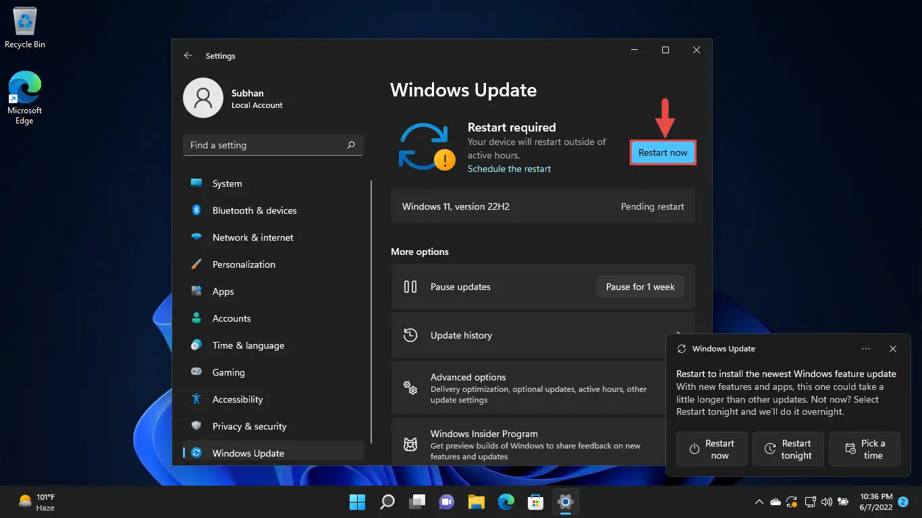This screenshot has width=922, height=518.
Task: Click the battery tray icon
Action: pyautogui.click(x=843, y=502)
